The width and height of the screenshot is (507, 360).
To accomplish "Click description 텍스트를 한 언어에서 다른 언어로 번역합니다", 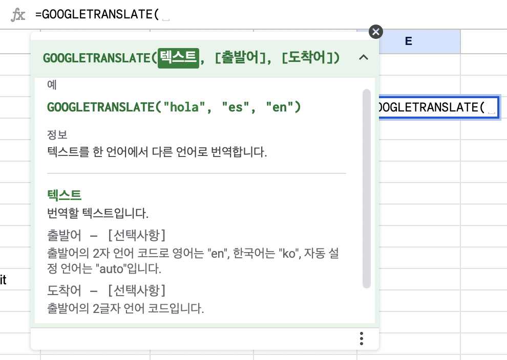I will point(157,152).
